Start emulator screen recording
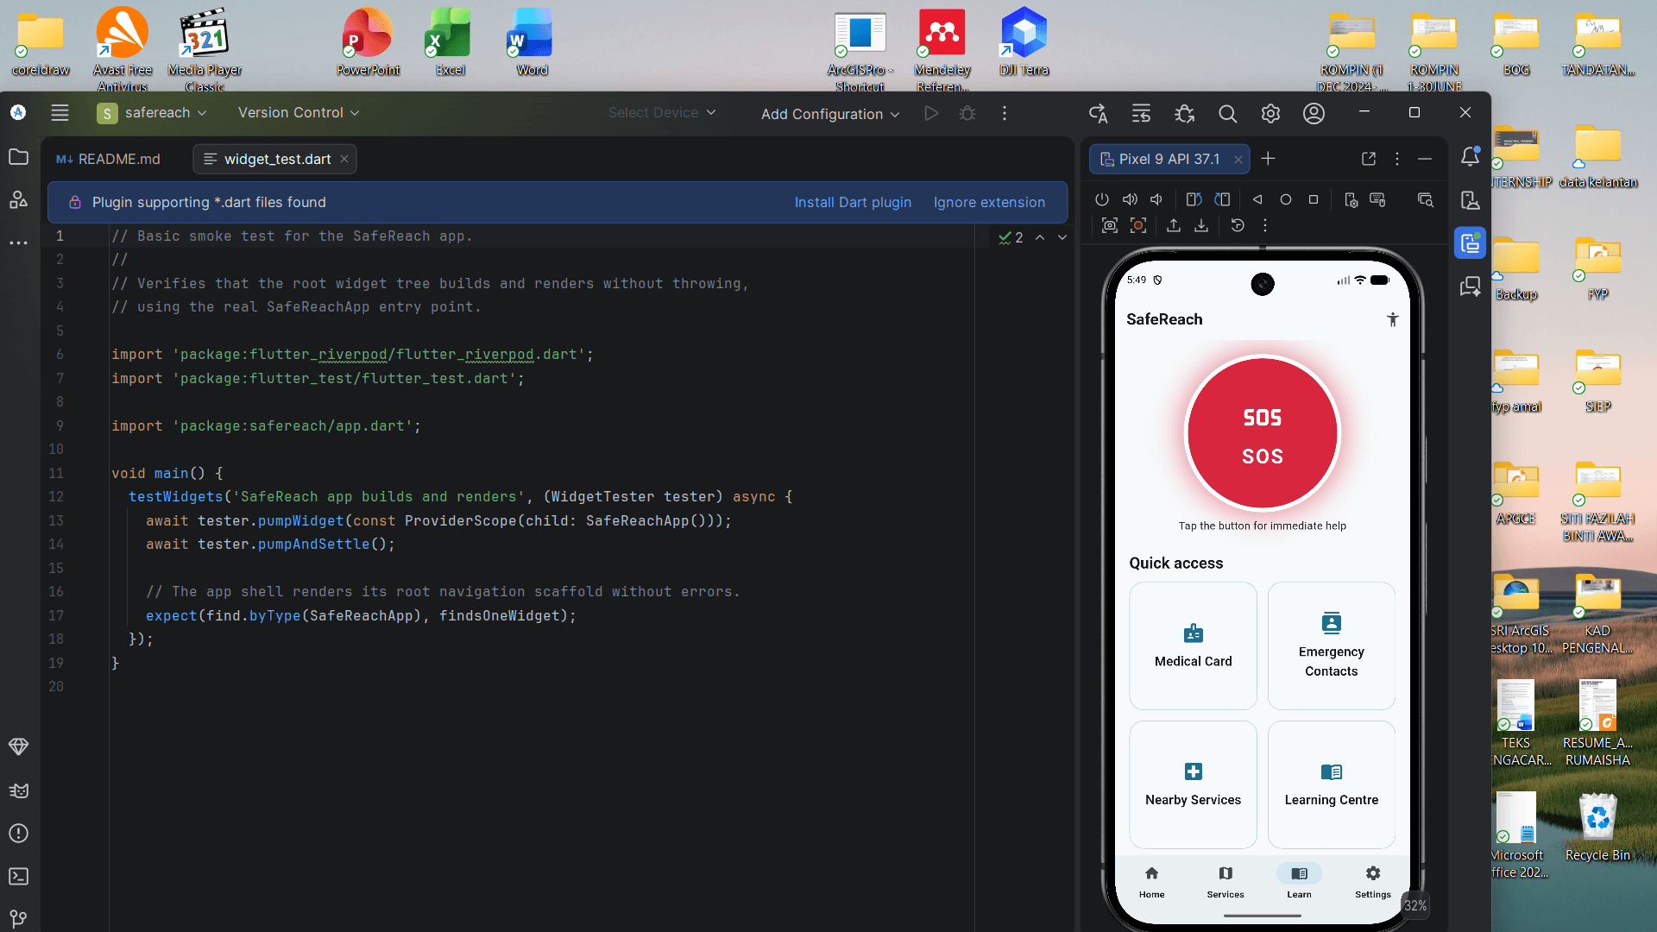This screenshot has height=932, width=1657. coord(1138,225)
